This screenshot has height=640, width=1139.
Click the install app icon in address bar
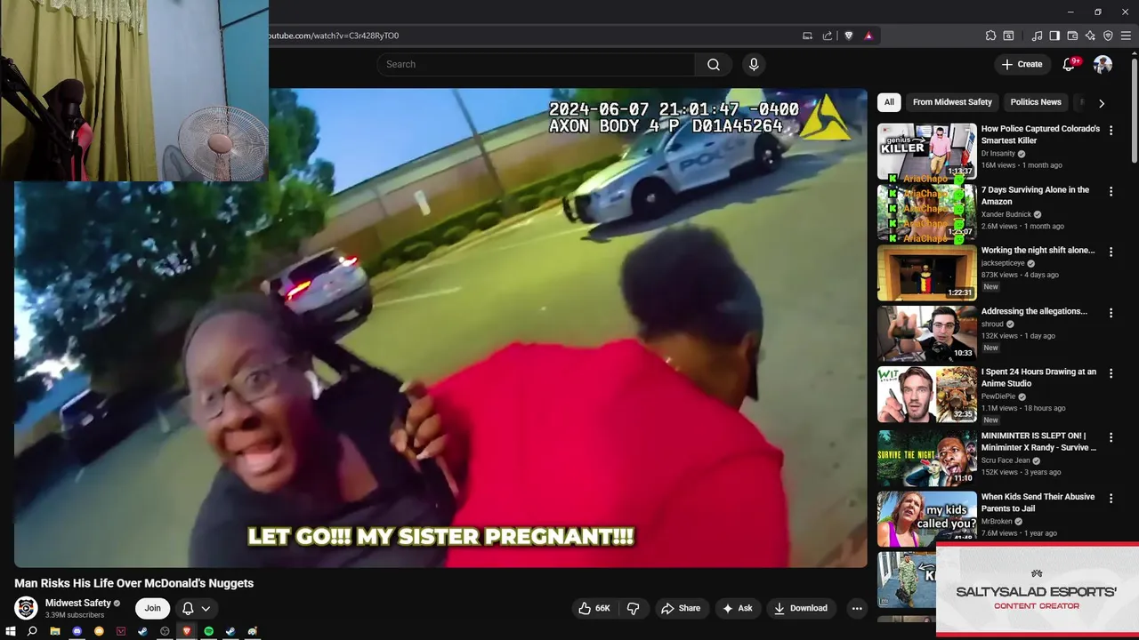(x=807, y=36)
